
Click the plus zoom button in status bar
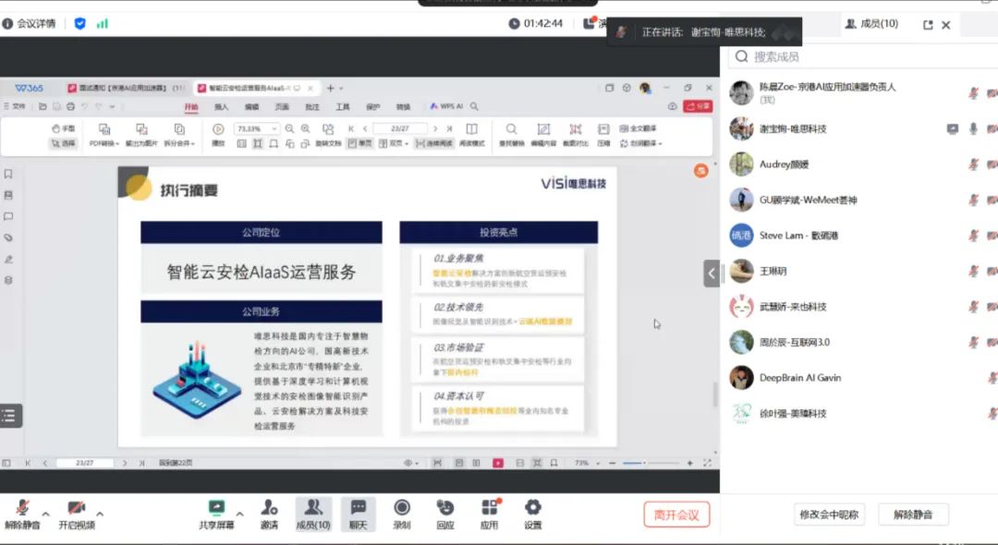(x=690, y=463)
